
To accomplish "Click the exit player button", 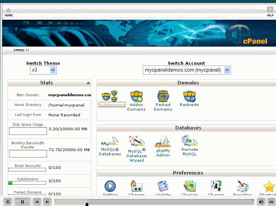I will click(8, 202).
